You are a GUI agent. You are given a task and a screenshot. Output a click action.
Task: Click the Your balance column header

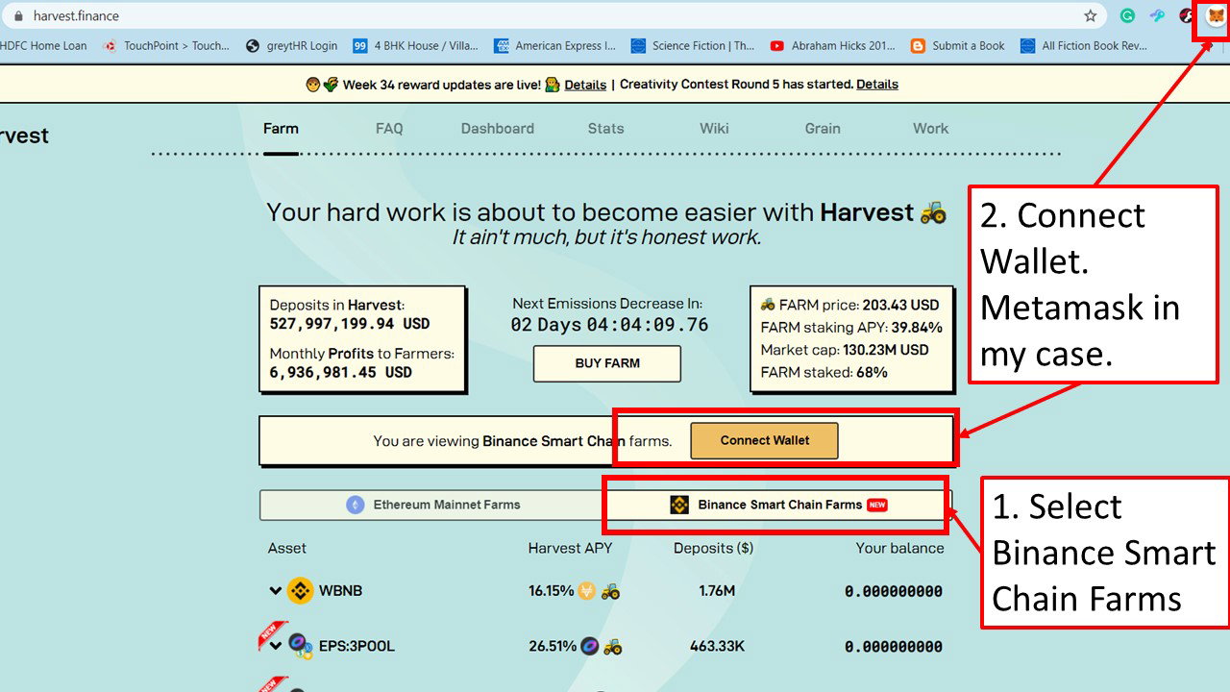point(899,549)
